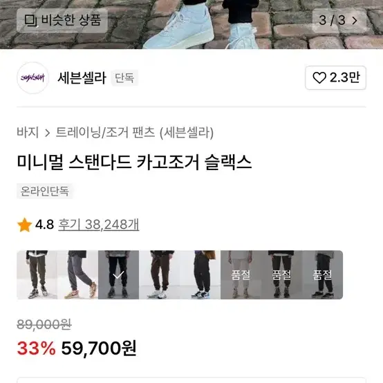
Task: Open the 바지 breadcrumb category
Action: tap(28, 132)
